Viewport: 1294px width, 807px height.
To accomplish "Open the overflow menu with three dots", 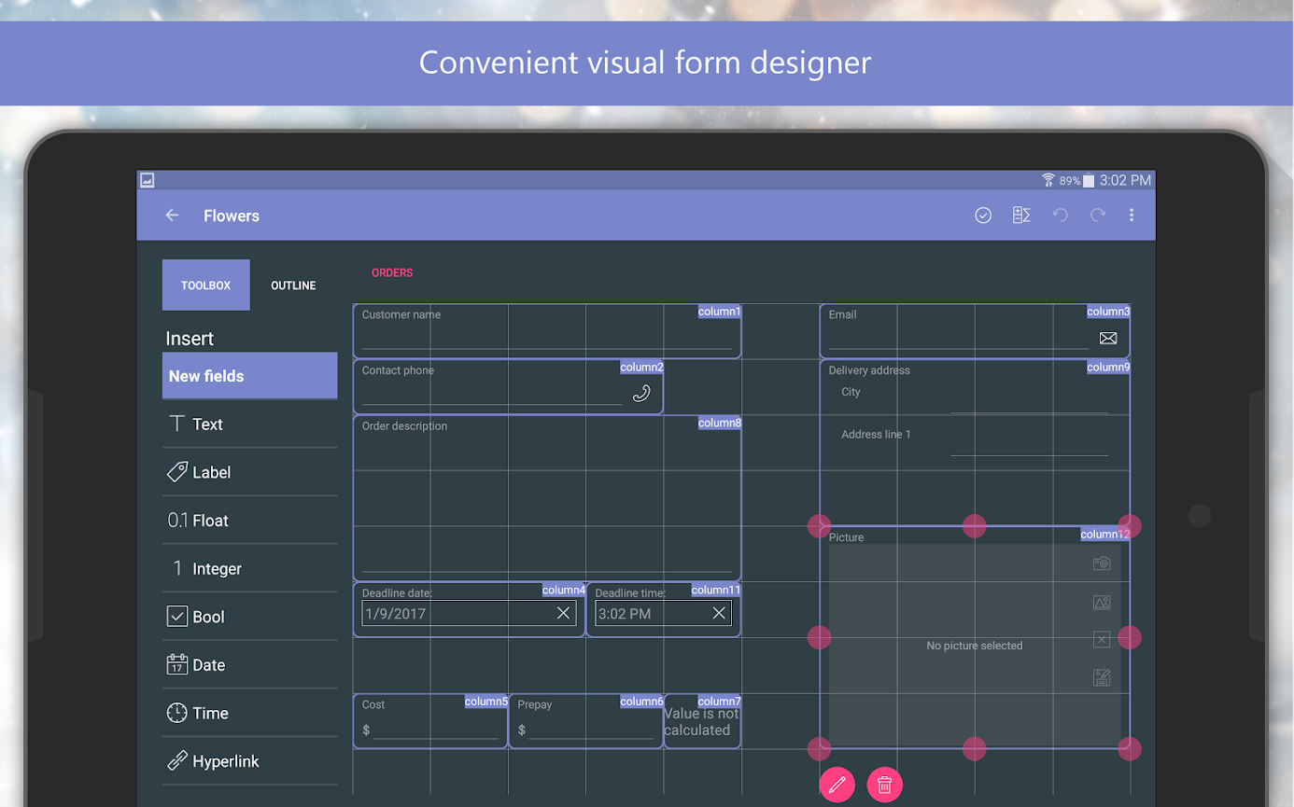I will click(x=1132, y=215).
